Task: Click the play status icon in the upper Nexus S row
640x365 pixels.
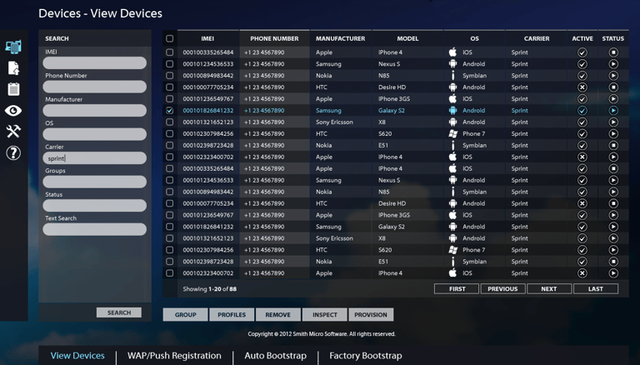Action: point(613,64)
